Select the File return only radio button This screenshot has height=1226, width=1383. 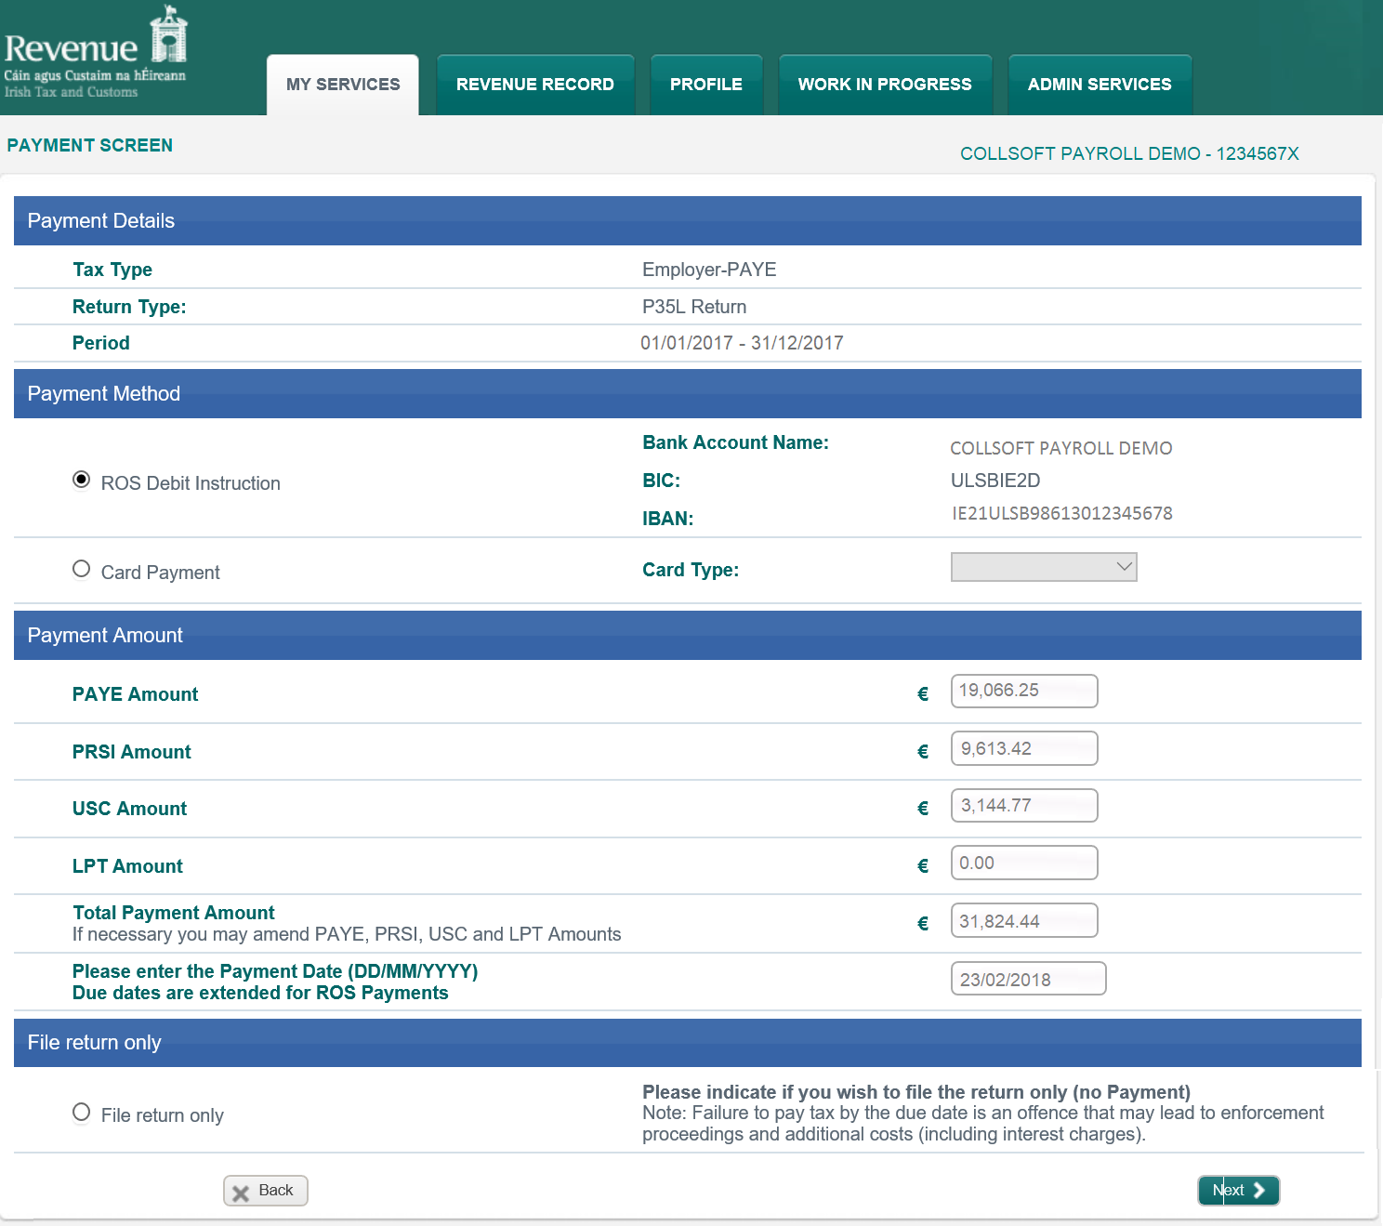click(82, 1113)
